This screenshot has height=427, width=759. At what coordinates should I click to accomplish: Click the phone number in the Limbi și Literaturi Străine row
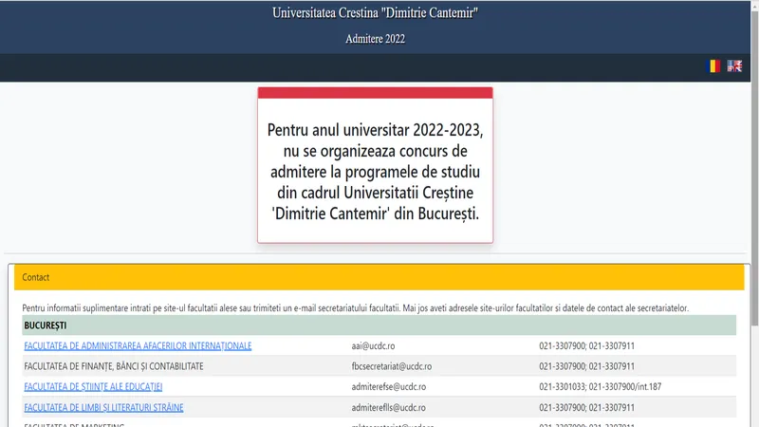click(586, 407)
